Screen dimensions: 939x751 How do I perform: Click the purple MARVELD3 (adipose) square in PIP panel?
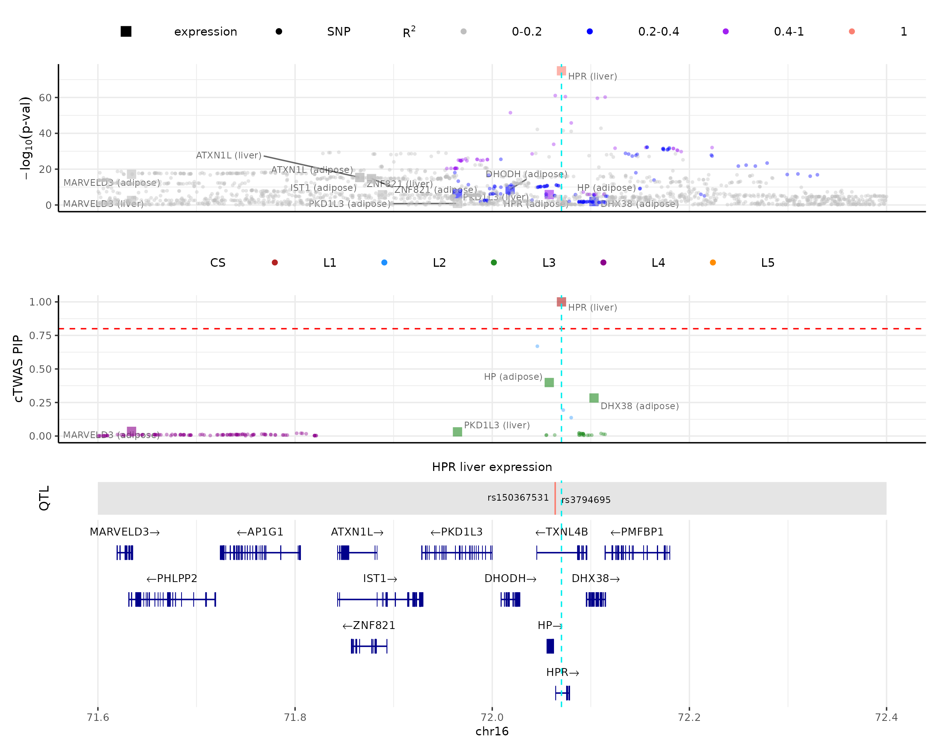[131, 431]
